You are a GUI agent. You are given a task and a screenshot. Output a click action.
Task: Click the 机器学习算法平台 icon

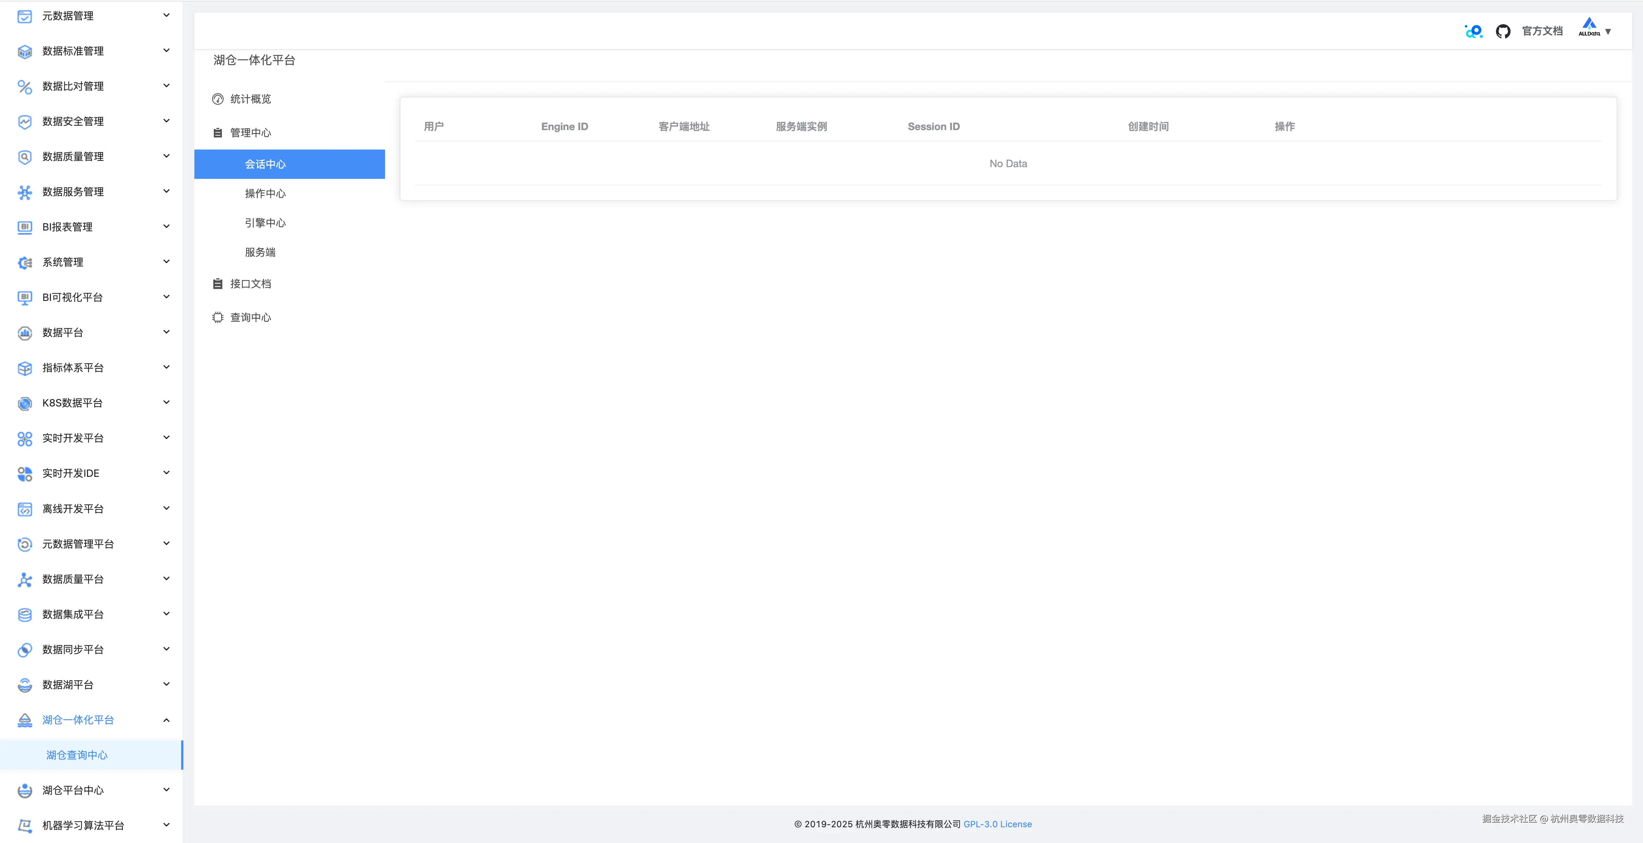25,826
